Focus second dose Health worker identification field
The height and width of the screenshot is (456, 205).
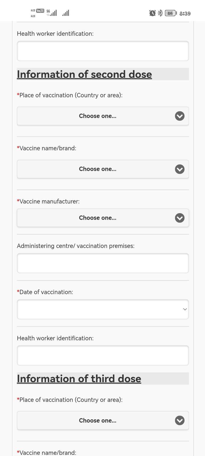tap(103, 355)
